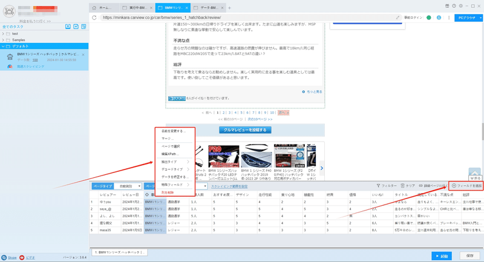
Task: Click the import task icon in sidebar header
Action: click(68, 27)
